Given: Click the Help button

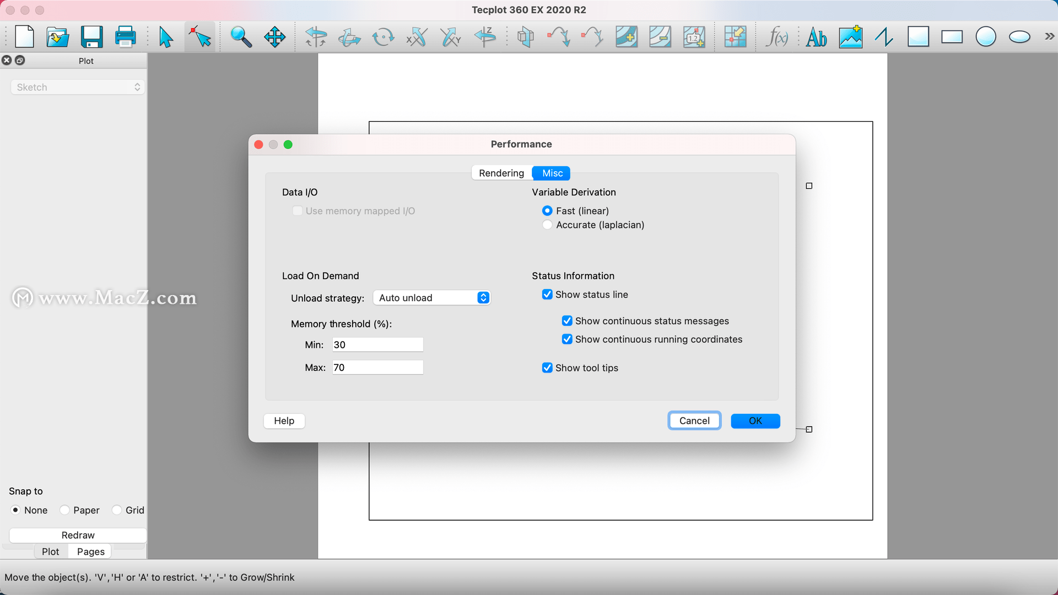Looking at the screenshot, I should click(283, 420).
